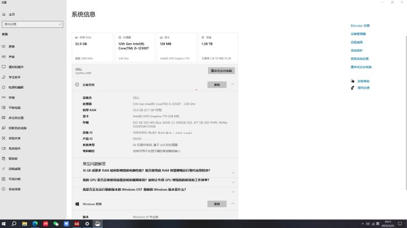The image size is (407, 228).
Task: Click the 重命名这台电脑 button beside DELL
Action: click(221, 71)
